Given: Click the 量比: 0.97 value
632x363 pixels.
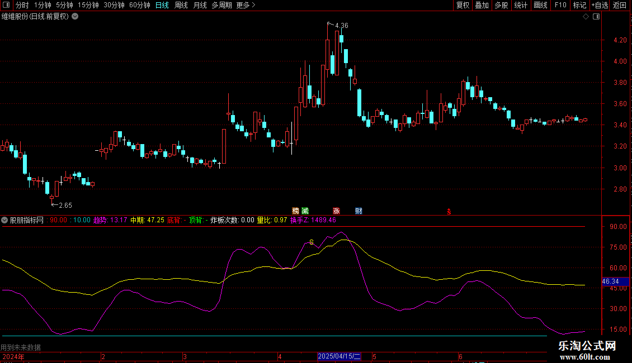Looking at the screenshot, I should coord(272,220).
